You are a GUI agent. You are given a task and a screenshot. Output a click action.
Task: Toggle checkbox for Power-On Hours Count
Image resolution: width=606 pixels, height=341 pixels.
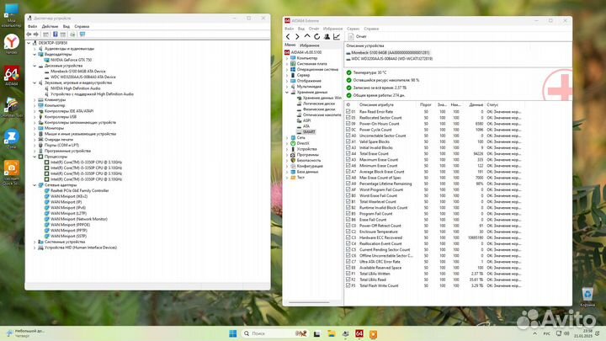[x=348, y=123]
